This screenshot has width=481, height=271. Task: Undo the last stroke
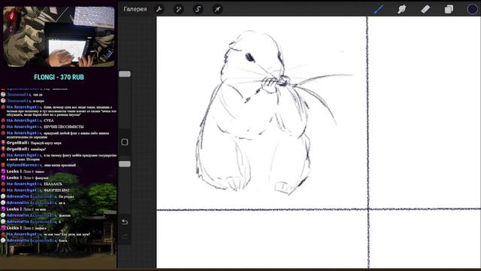coord(125,222)
